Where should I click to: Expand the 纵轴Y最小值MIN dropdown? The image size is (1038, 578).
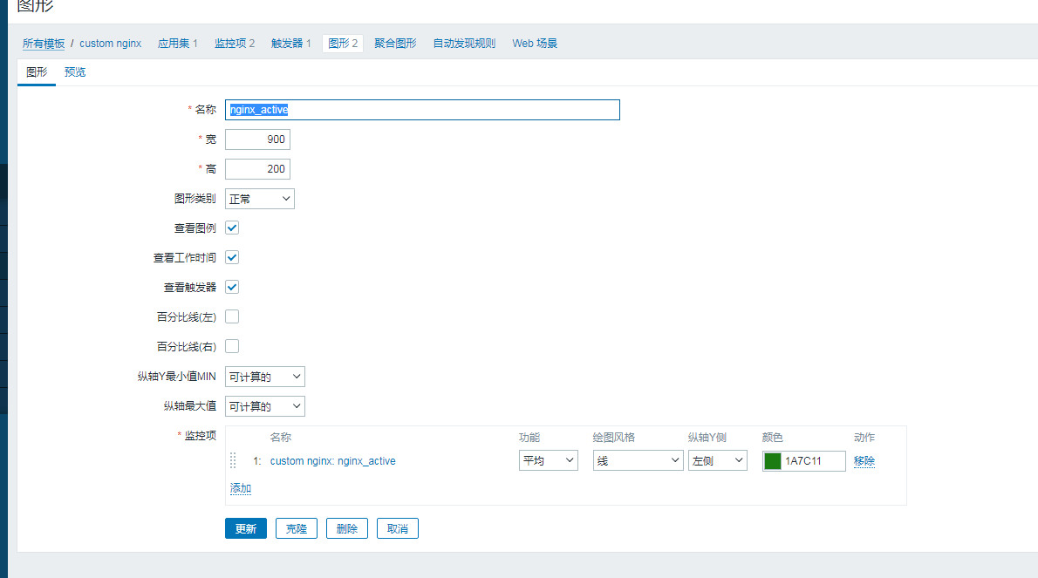pyautogui.click(x=265, y=377)
